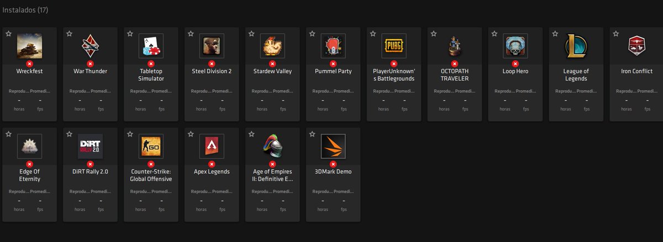Toggle Age of Empires II favorite star
The image size is (663, 242).
pyautogui.click(x=251, y=134)
